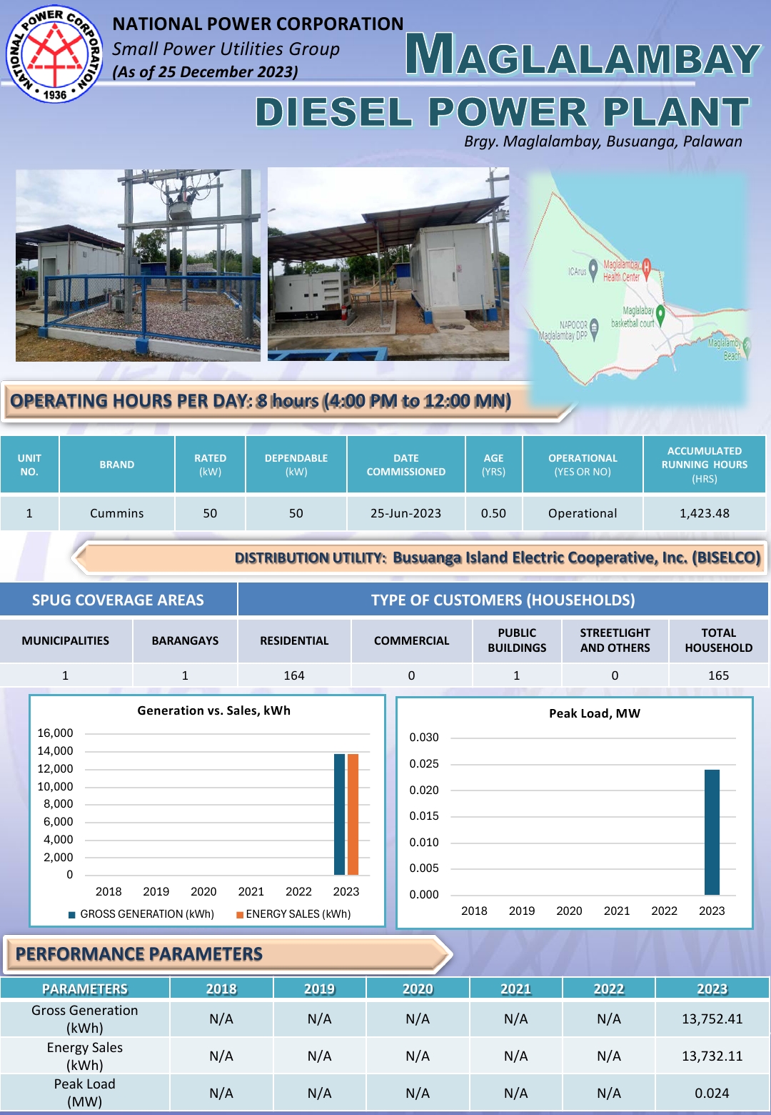Image resolution: width=771 pixels, height=1115 pixels.
Task: Click the PUBLIC BUILDINGS column header
Action: click(517, 640)
